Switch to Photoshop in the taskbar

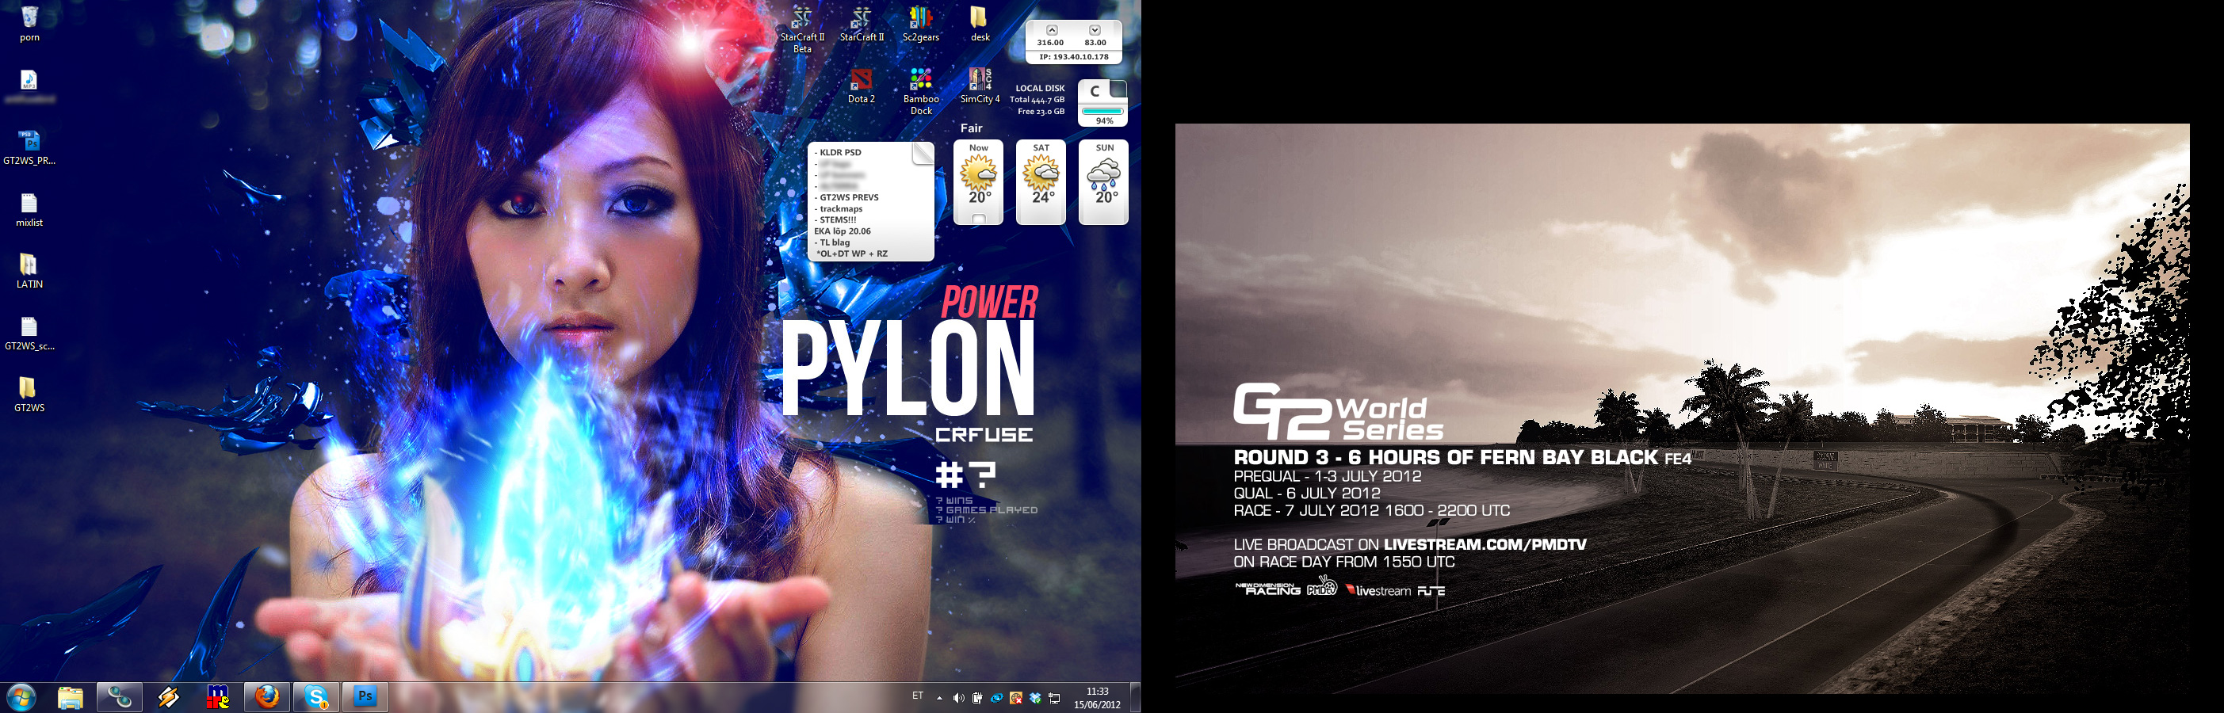[x=365, y=696]
